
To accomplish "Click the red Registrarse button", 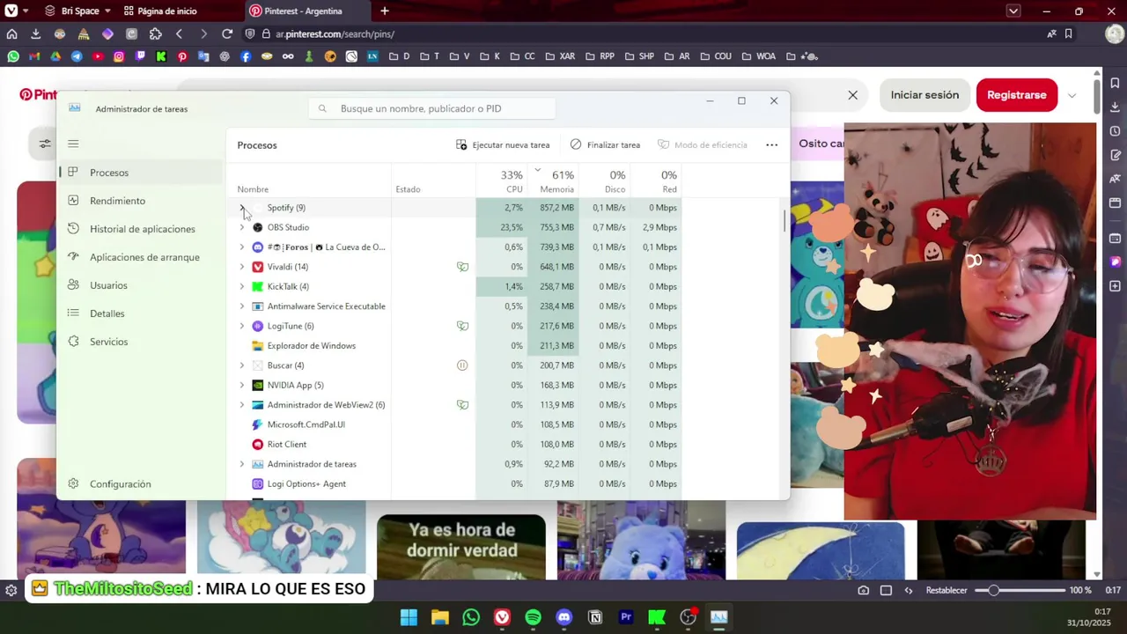I will coord(1017,95).
